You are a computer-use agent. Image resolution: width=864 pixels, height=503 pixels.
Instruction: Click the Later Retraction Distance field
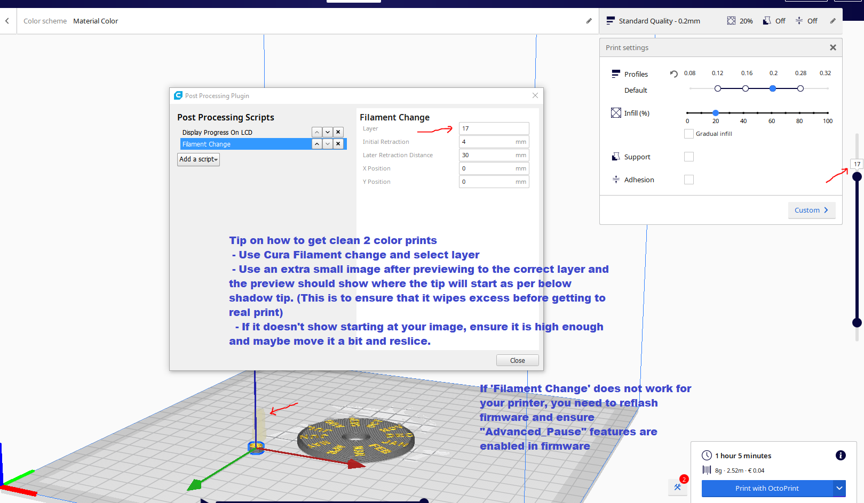click(x=494, y=155)
